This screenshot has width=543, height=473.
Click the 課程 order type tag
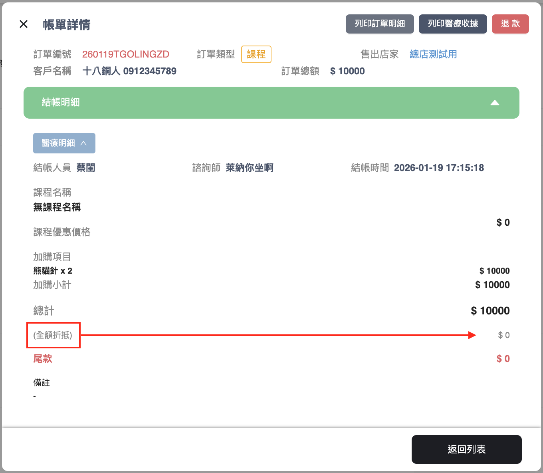tap(256, 54)
